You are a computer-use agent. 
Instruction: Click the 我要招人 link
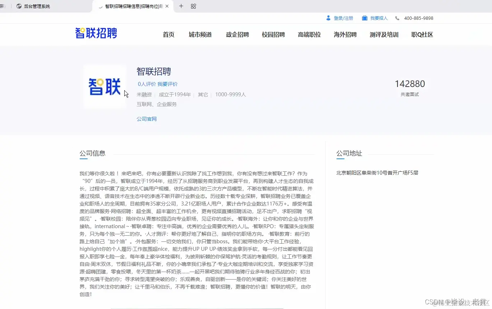[379, 18]
